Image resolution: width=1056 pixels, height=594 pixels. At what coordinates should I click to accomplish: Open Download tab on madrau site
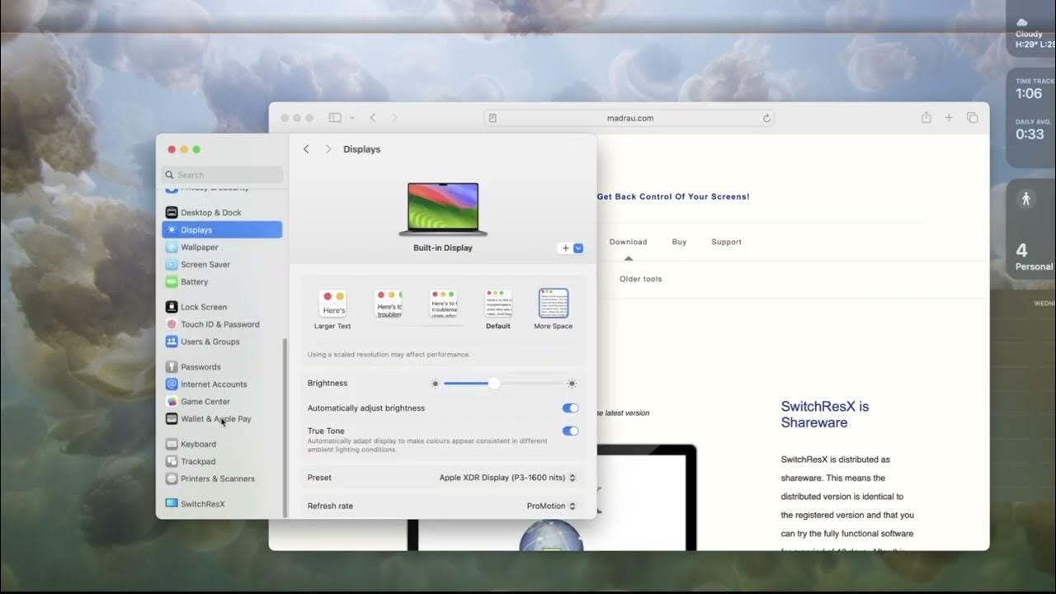coord(628,242)
